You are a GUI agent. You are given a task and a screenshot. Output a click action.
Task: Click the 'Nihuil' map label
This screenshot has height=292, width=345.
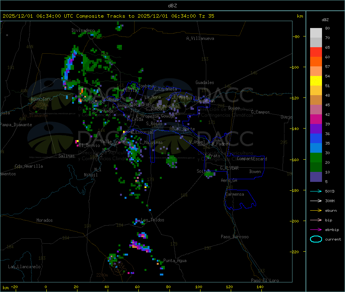pos(91,175)
